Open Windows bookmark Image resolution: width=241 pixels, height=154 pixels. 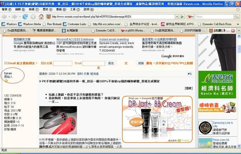pyautogui.click(x=9, y=24)
